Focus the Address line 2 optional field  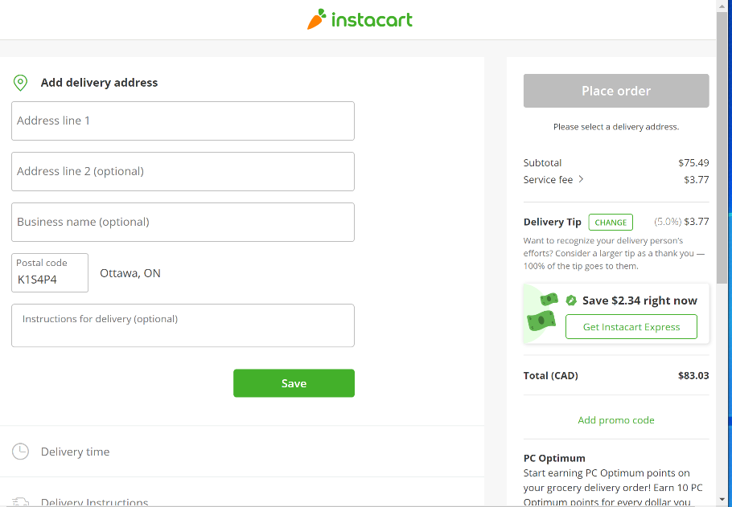[183, 172]
